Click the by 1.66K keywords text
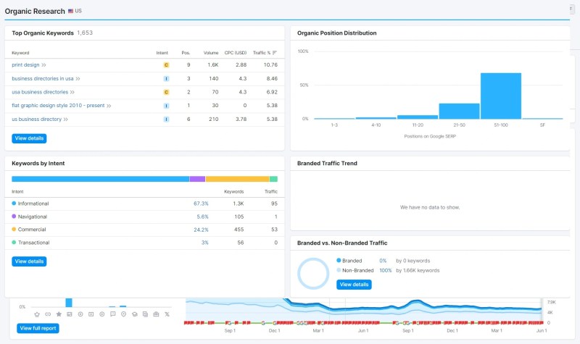580x344 pixels. coord(418,270)
